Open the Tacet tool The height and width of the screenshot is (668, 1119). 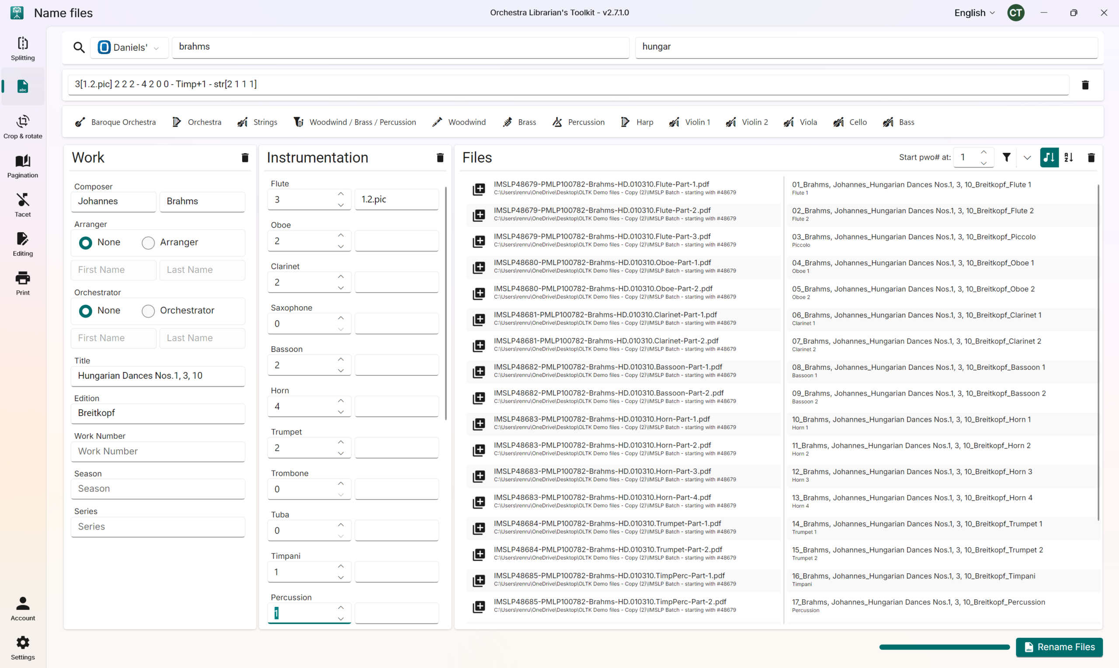tap(23, 205)
